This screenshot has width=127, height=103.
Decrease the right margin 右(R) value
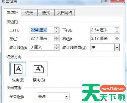(117, 40)
